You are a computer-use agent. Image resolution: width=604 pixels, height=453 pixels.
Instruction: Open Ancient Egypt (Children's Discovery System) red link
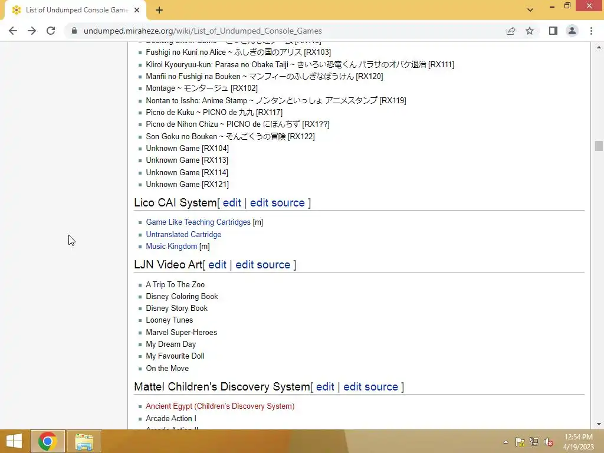[220, 406]
